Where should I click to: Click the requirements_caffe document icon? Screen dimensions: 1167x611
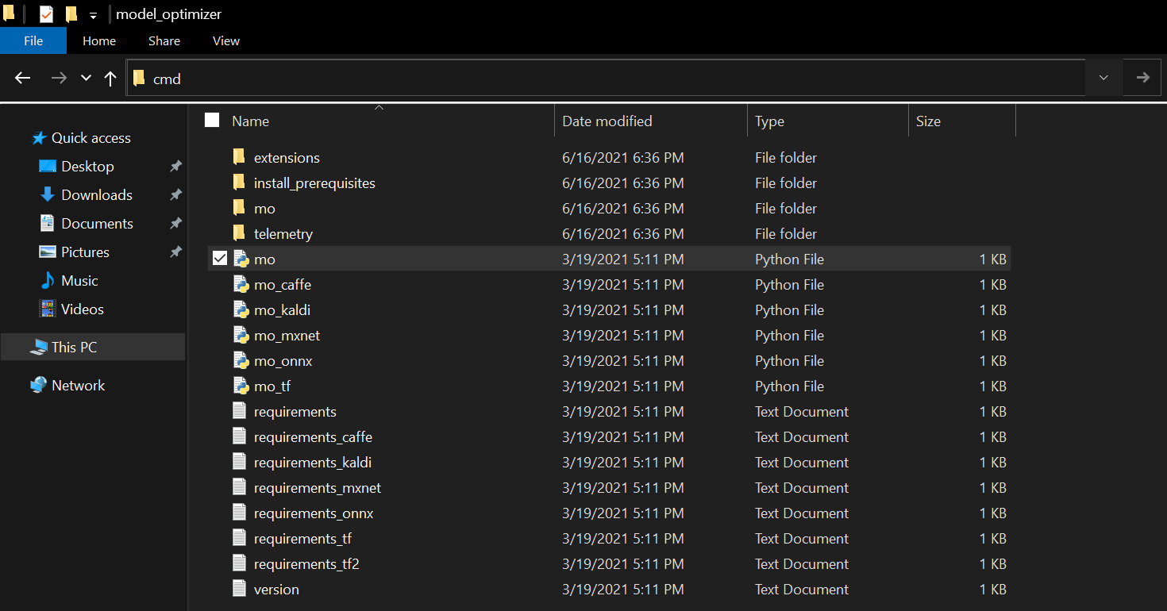pos(240,436)
